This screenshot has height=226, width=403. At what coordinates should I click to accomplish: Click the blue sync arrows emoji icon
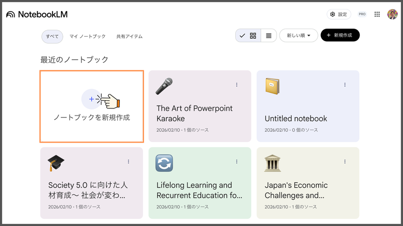tap(164, 163)
